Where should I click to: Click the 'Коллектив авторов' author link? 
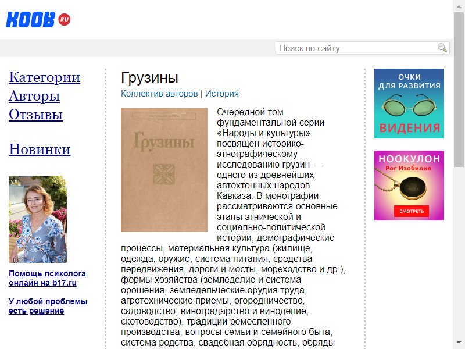click(x=159, y=94)
